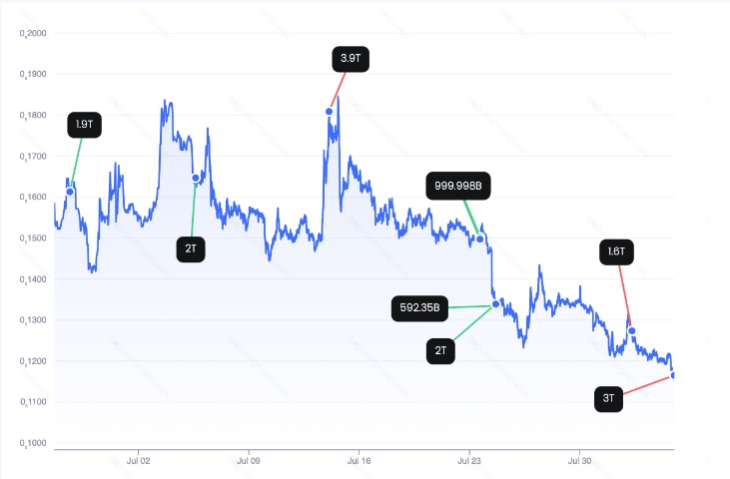Click the marker dot linked to 1.6T

[x=632, y=330]
